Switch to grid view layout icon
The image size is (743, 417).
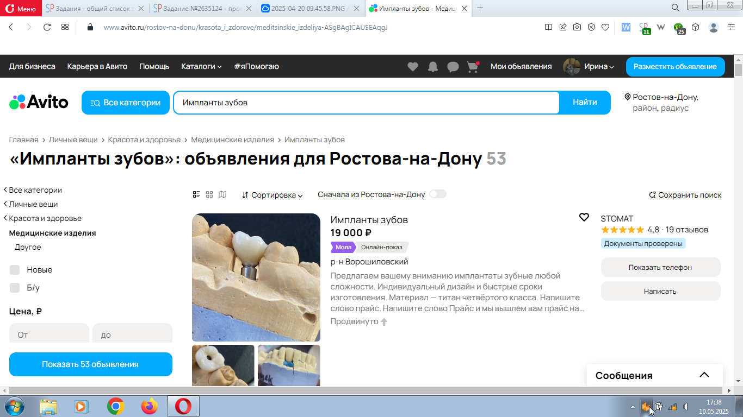pyautogui.click(x=209, y=194)
